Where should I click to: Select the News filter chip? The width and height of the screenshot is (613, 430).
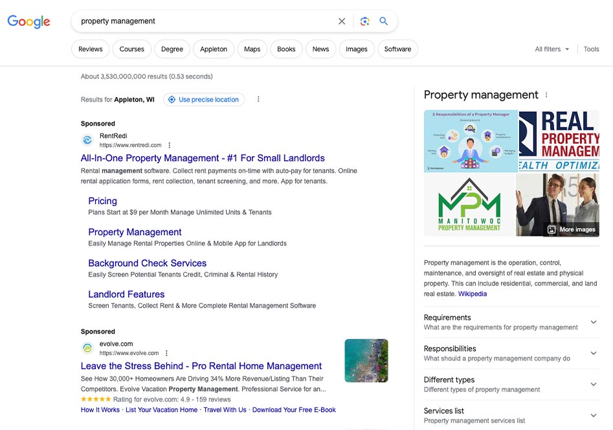tap(320, 49)
